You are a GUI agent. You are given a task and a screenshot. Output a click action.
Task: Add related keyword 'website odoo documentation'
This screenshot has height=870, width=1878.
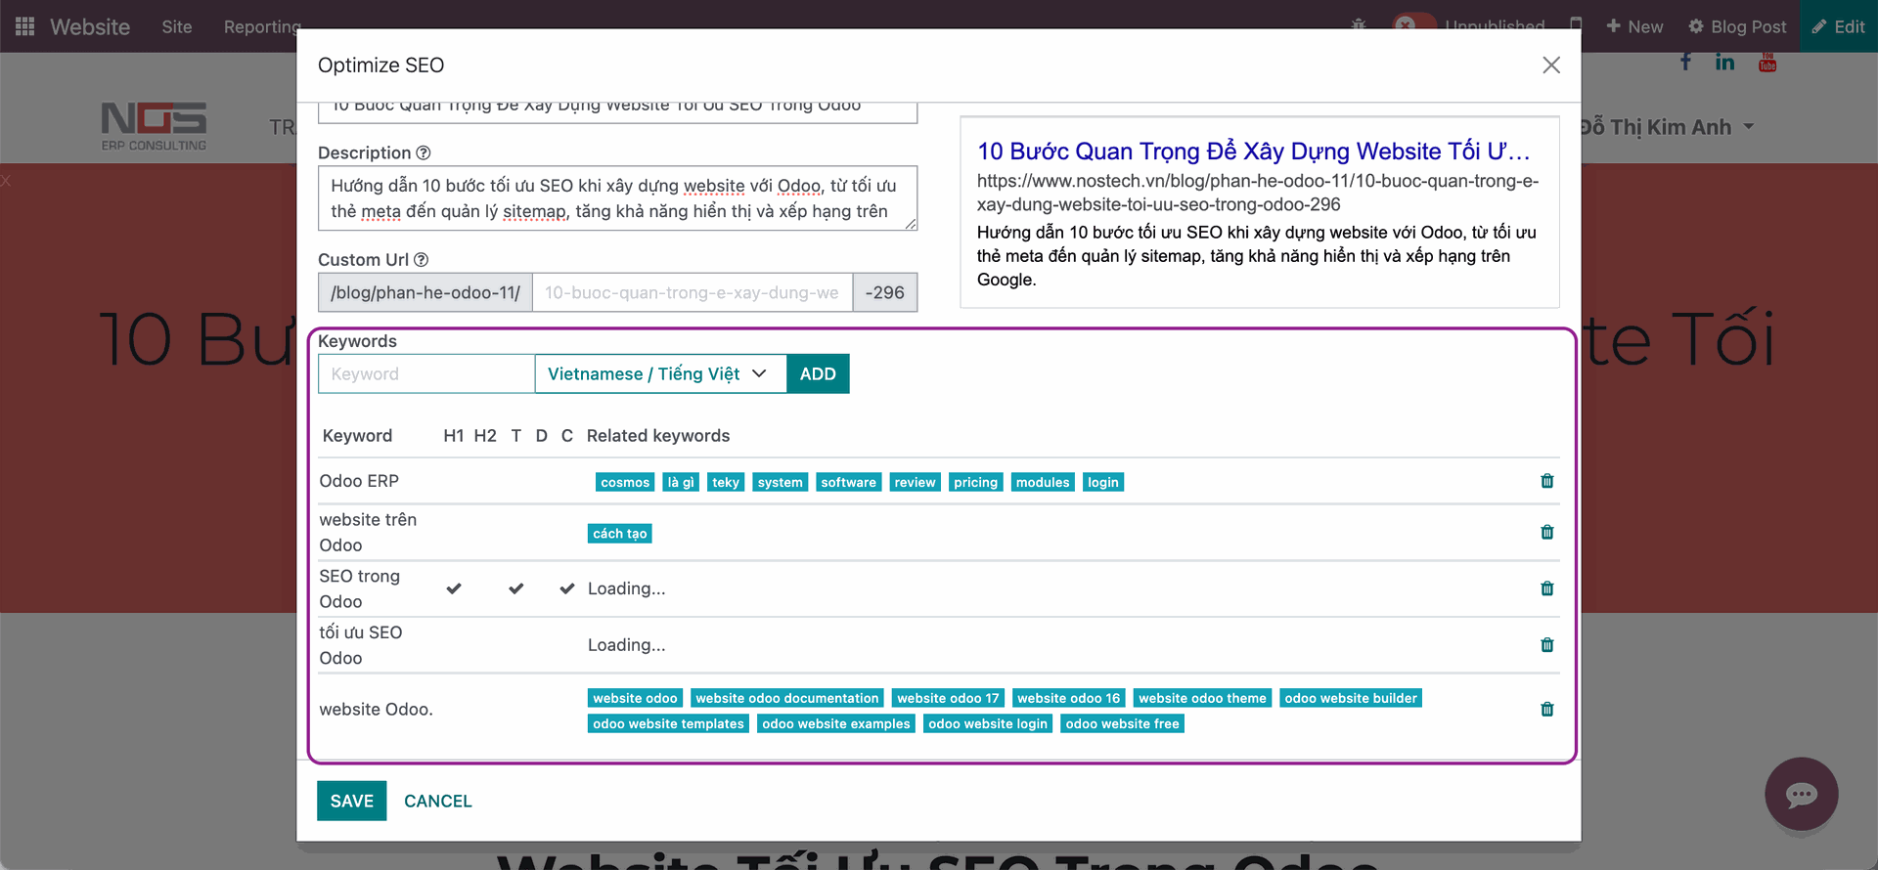click(787, 698)
